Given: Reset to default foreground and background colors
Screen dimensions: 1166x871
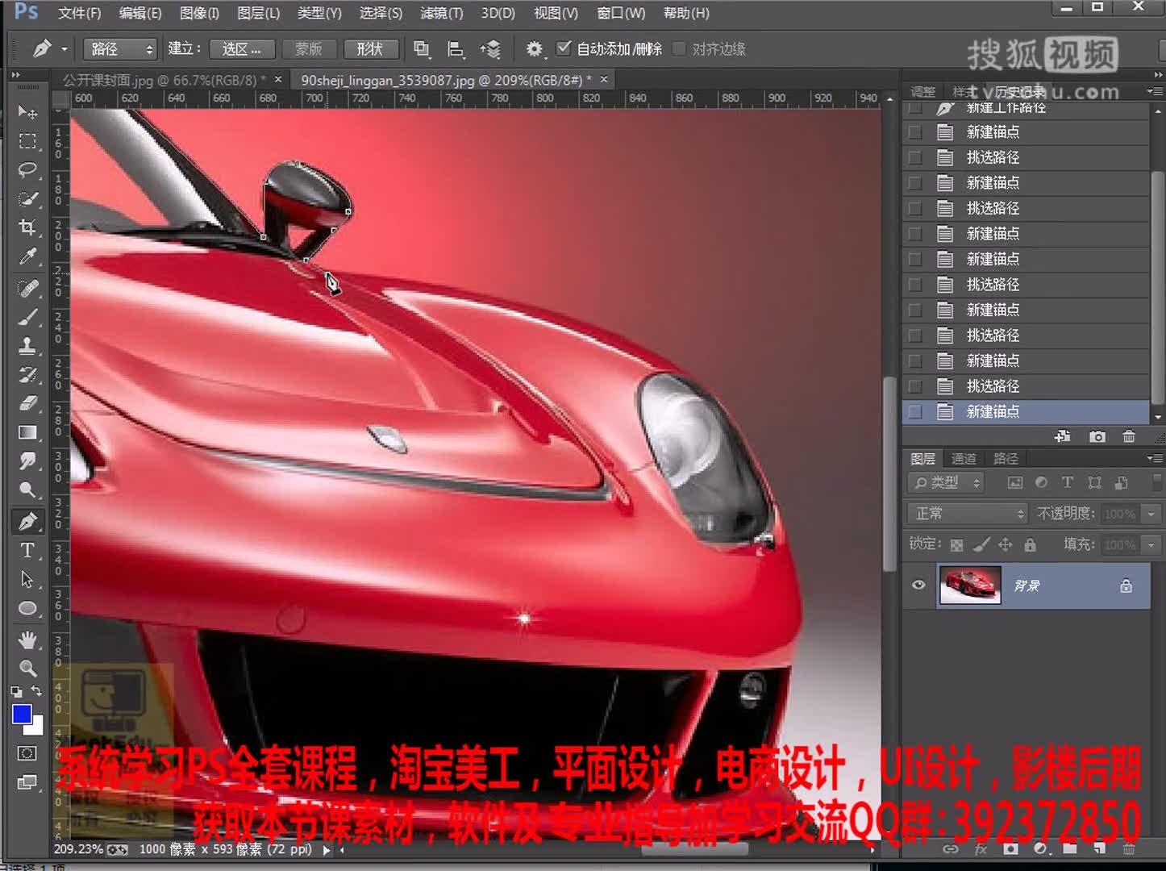Looking at the screenshot, I should point(16,692).
